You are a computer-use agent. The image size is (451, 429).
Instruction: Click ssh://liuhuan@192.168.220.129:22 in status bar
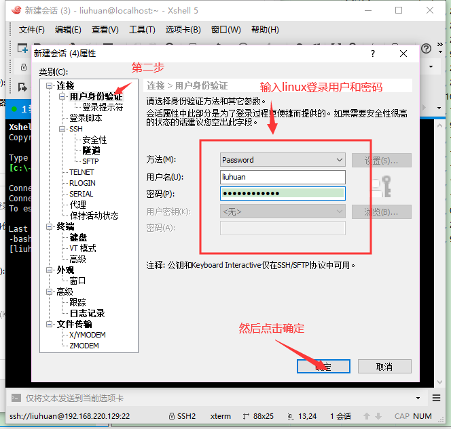pos(69,416)
